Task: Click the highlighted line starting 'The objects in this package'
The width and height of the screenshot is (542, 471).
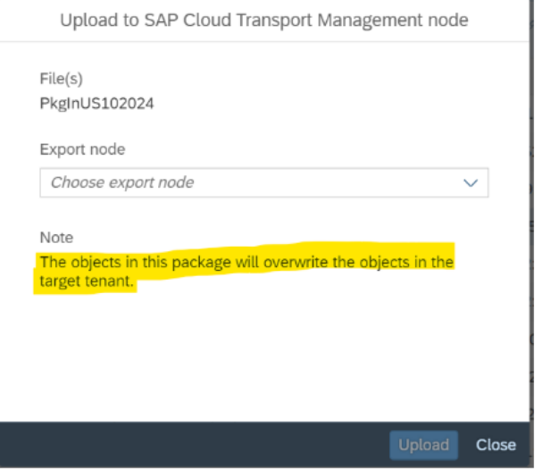Action: click(246, 262)
